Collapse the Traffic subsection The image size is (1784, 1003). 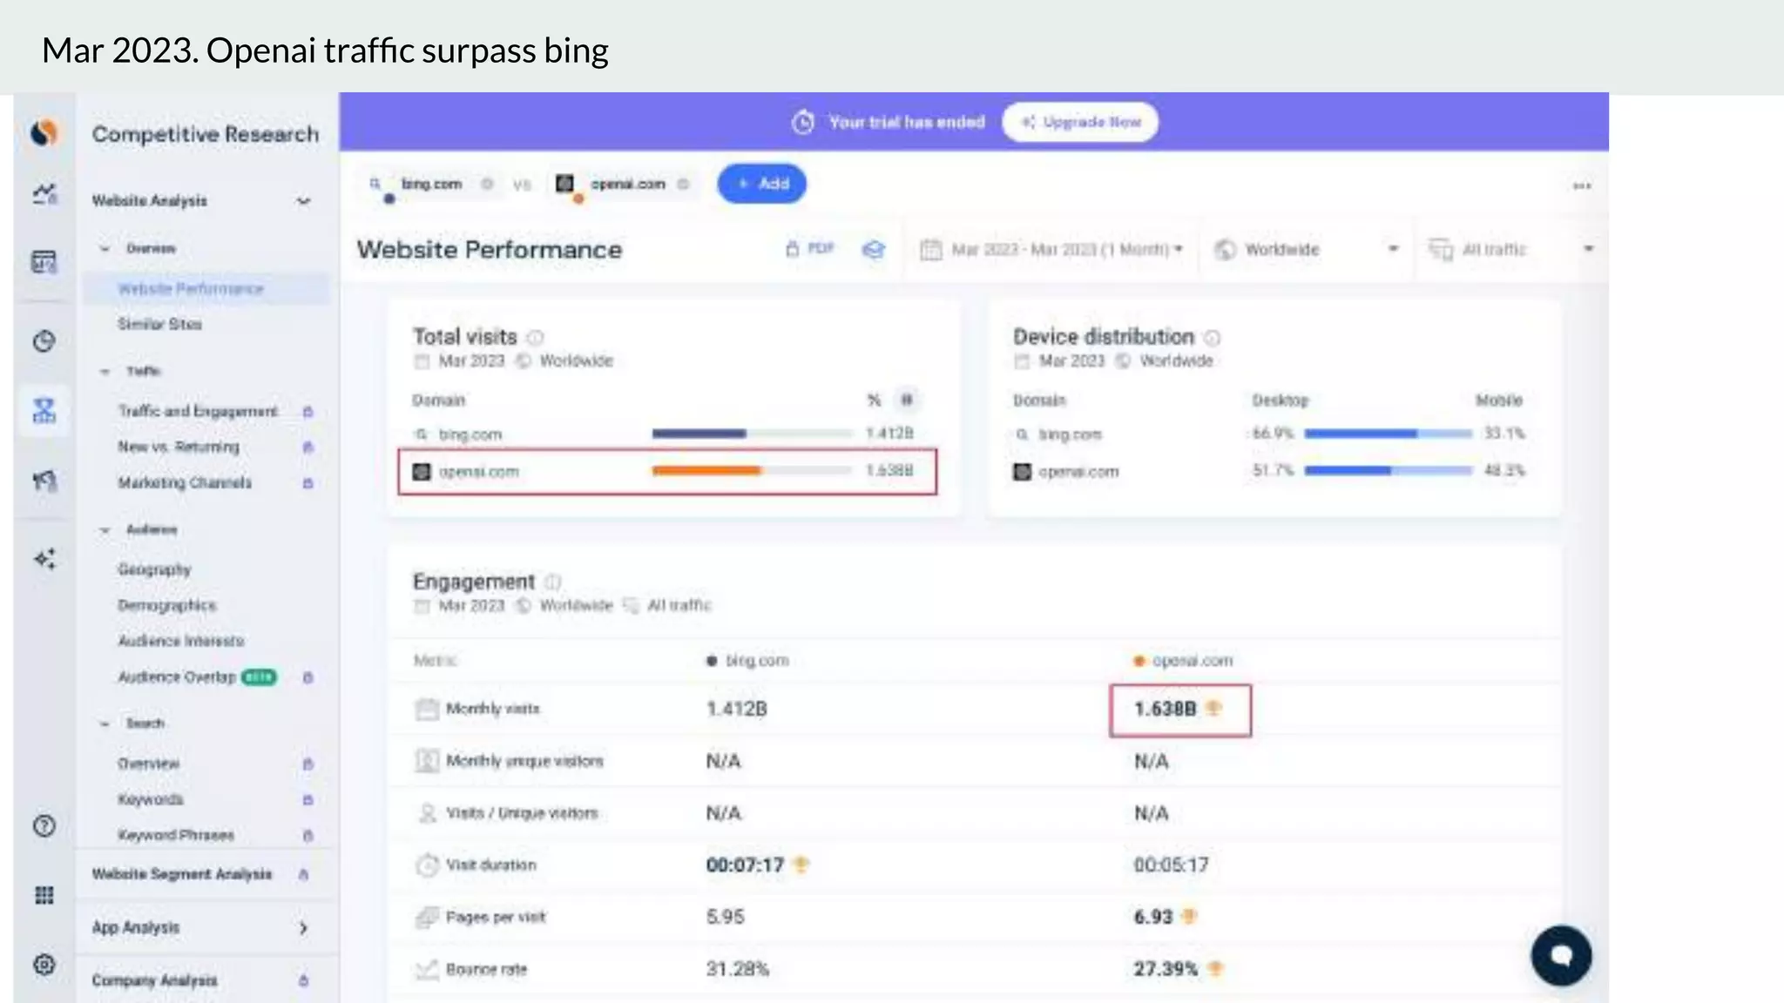pos(105,372)
